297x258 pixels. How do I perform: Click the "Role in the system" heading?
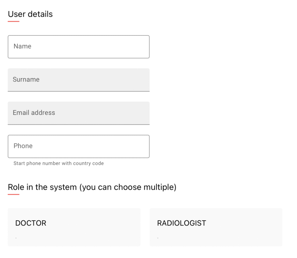click(44, 187)
